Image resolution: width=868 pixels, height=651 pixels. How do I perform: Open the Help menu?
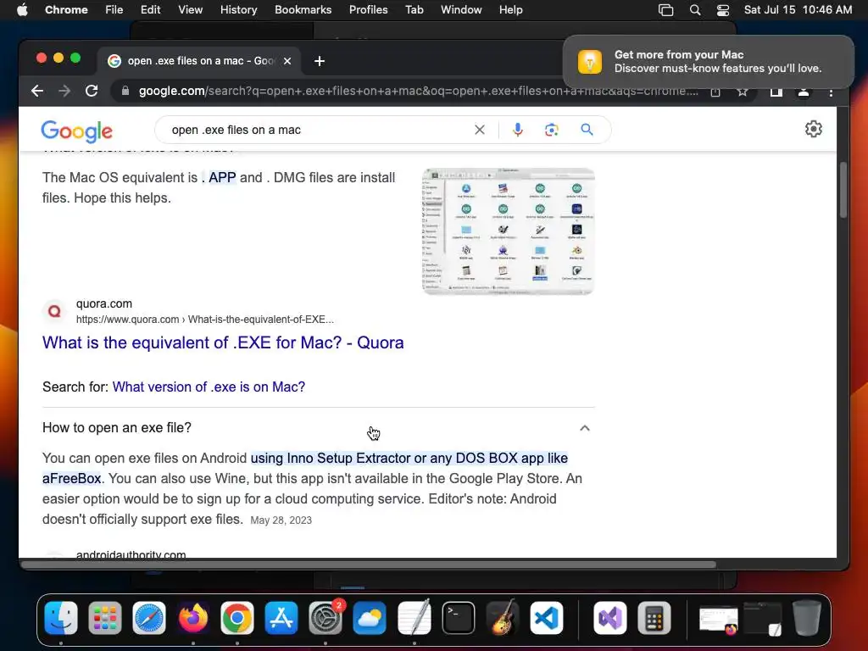510,10
